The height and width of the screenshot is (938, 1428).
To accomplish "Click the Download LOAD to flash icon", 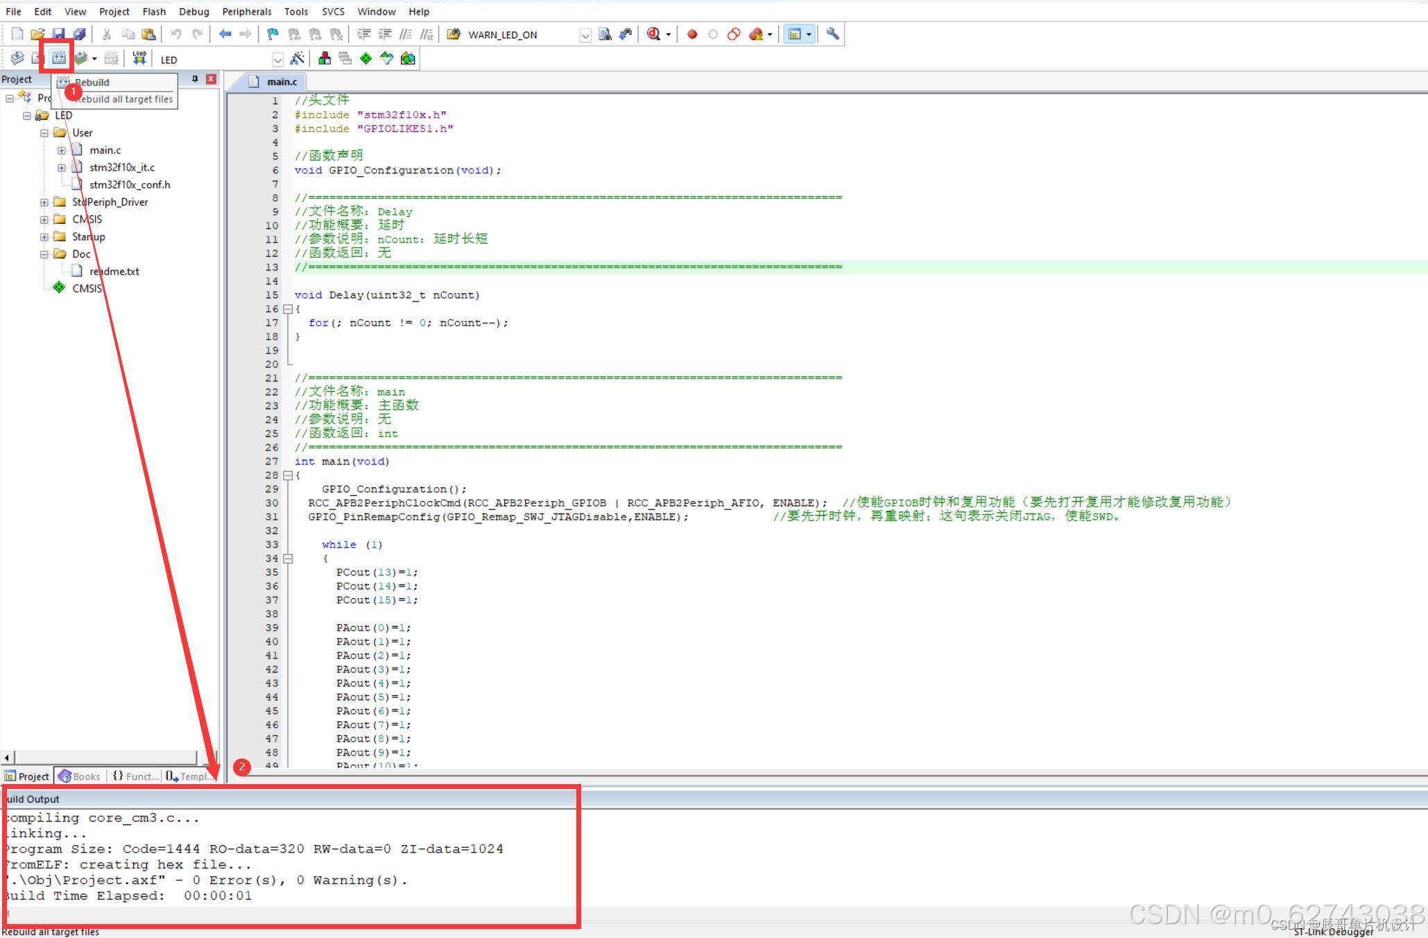I will (139, 58).
